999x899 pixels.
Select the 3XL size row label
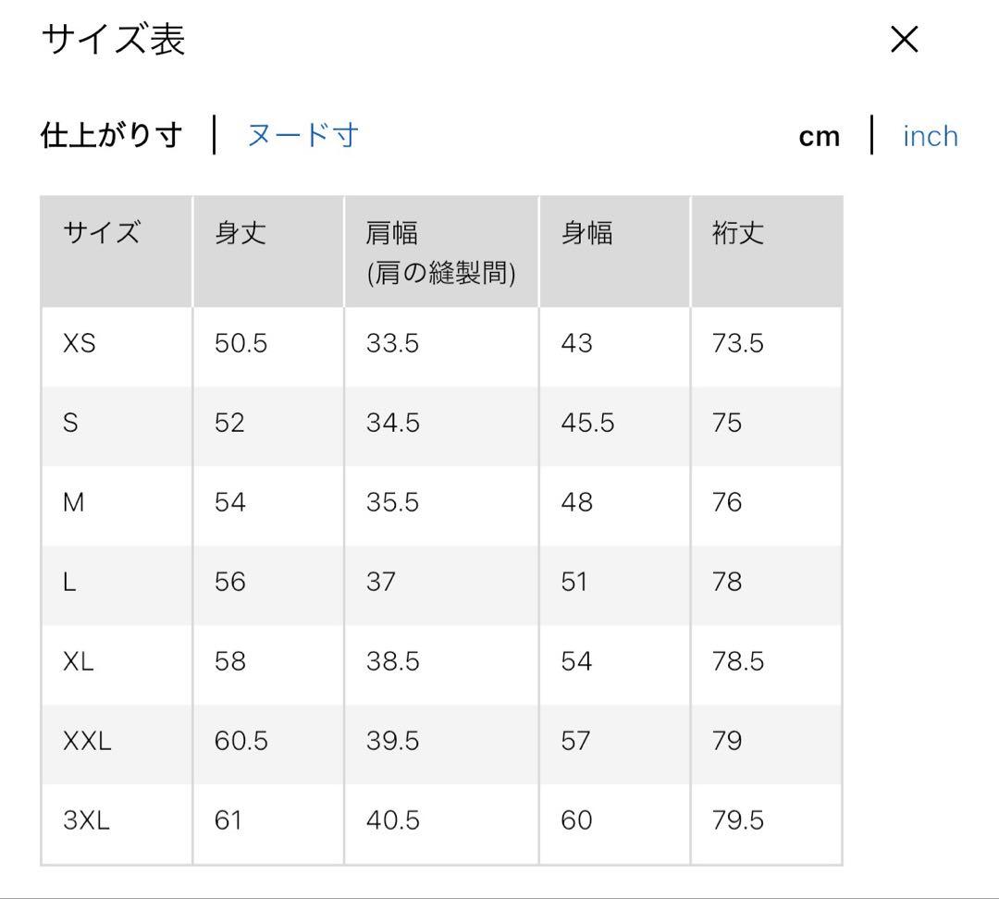[87, 820]
